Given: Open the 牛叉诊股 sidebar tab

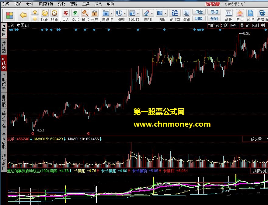Looking at the screenshot, I should click(x=4, y=140).
